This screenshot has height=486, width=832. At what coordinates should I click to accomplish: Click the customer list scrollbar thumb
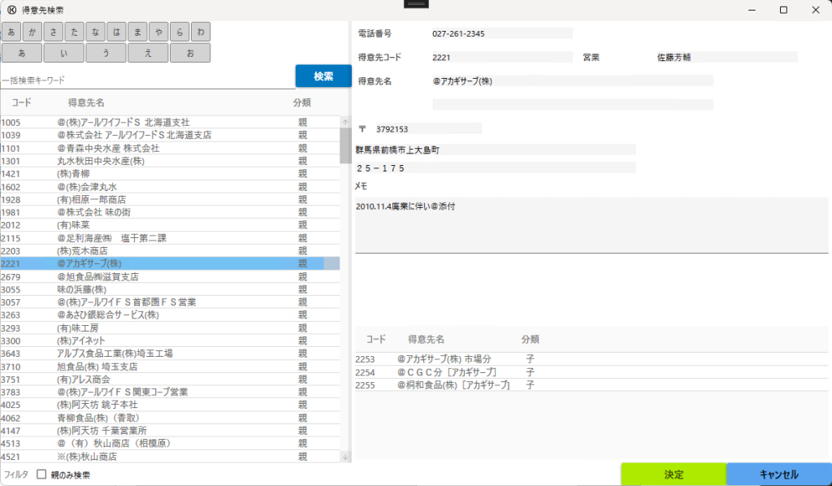345,145
